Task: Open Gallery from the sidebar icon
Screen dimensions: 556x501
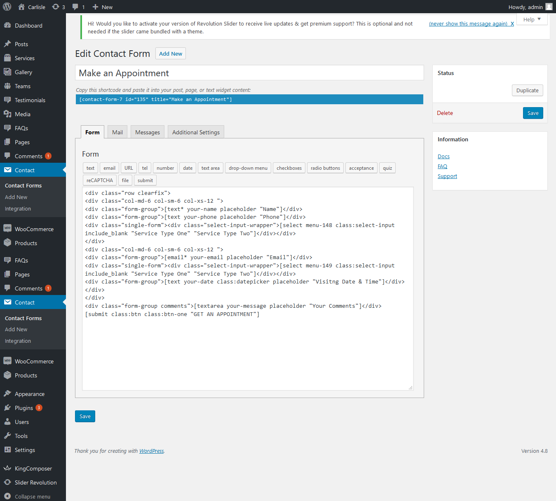Action: (7, 72)
